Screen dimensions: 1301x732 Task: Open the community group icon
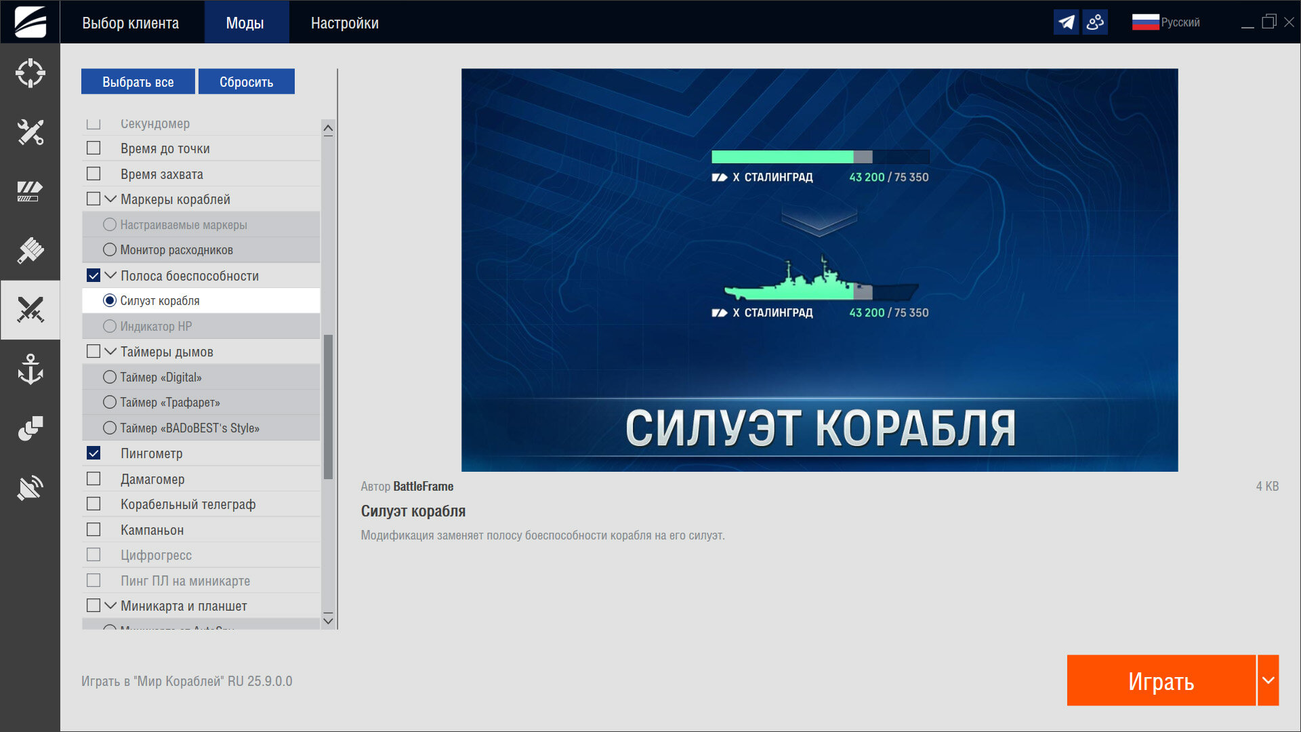(x=1095, y=22)
